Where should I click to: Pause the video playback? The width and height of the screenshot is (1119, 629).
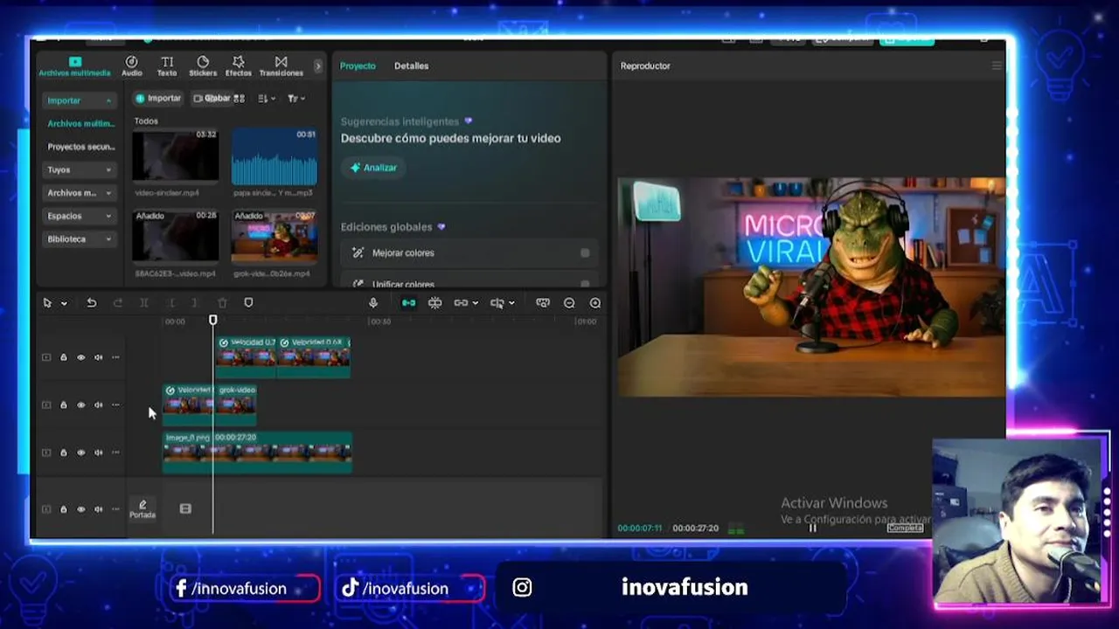(x=813, y=528)
